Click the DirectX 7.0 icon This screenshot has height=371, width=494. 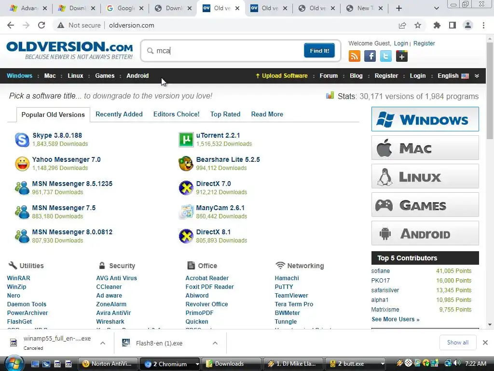click(x=186, y=188)
